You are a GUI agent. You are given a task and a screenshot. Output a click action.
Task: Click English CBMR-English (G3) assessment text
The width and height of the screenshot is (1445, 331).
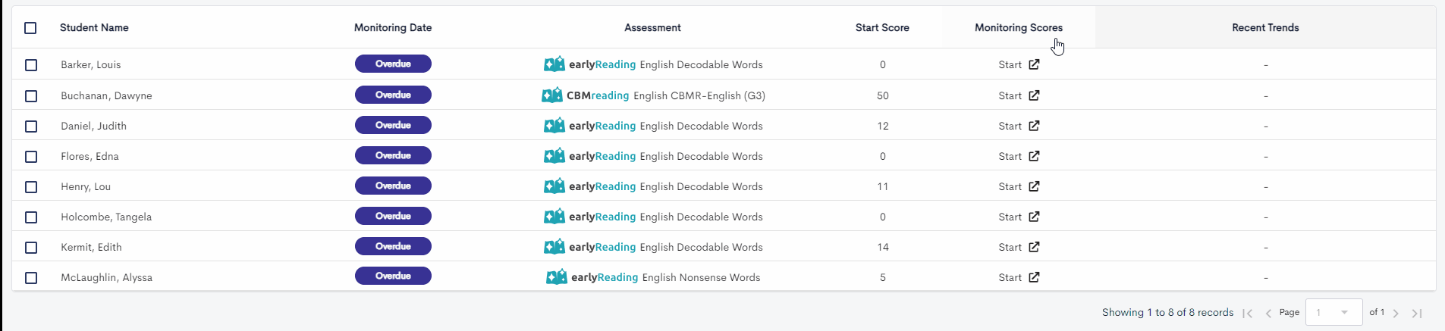click(699, 95)
